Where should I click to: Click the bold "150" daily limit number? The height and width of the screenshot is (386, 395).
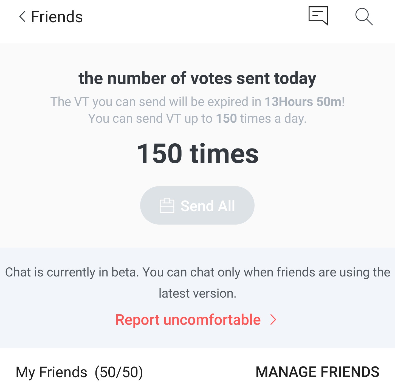pos(226,119)
